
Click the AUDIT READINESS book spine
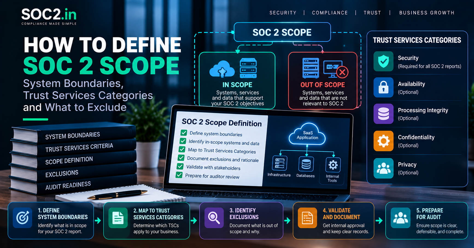coord(68,185)
